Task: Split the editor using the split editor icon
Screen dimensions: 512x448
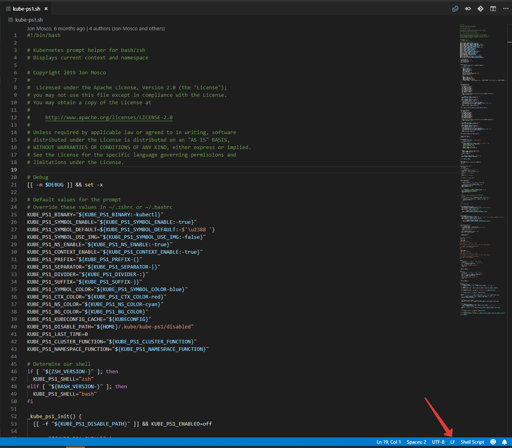Action: pos(493,8)
